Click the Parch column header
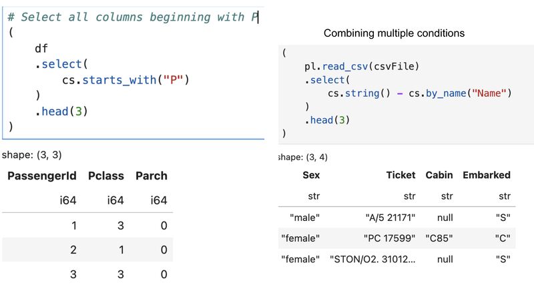534x289 pixels. pos(151,176)
